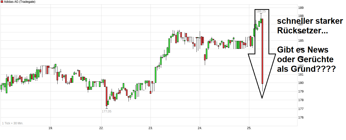The width and height of the screenshot is (346, 140).
Task: Select the 23. date label on time axis
Action: [151, 128]
